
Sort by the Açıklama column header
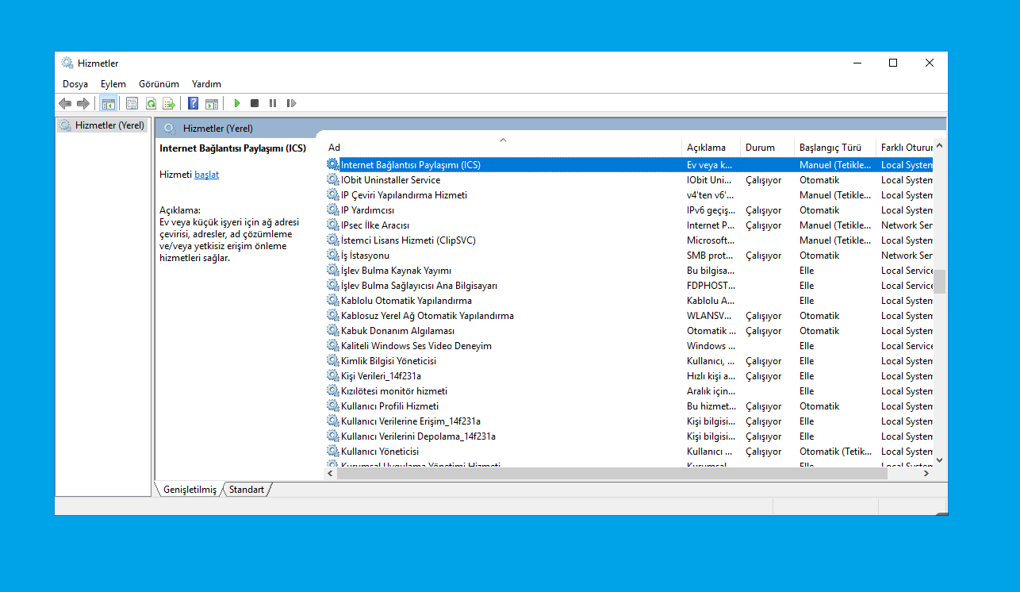point(711,148)
